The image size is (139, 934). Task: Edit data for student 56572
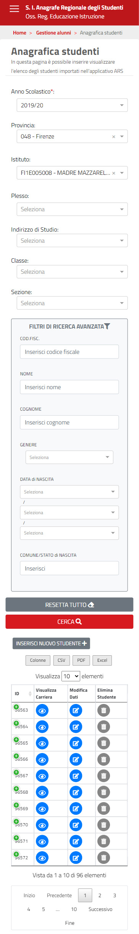point(76,858)
